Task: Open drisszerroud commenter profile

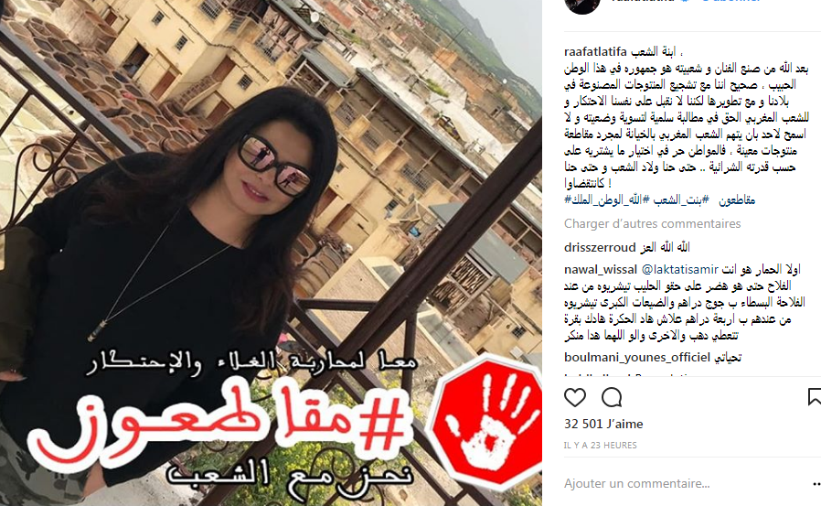Action: [x=600, y=247]
